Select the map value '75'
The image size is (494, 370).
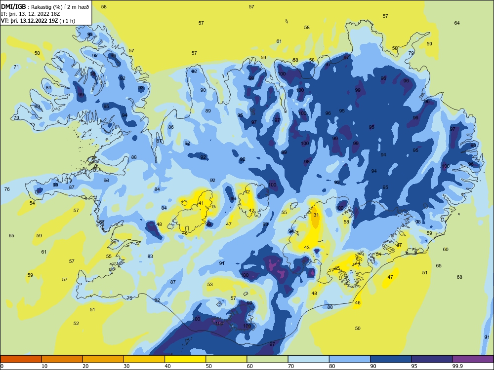[x=129, y=298]
